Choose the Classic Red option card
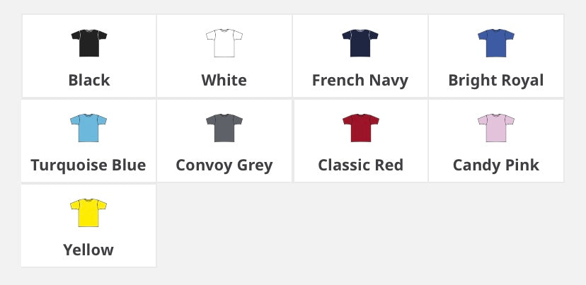Image resolution: width=586 pixels, height=285 pixels. (x=361, y=141)
